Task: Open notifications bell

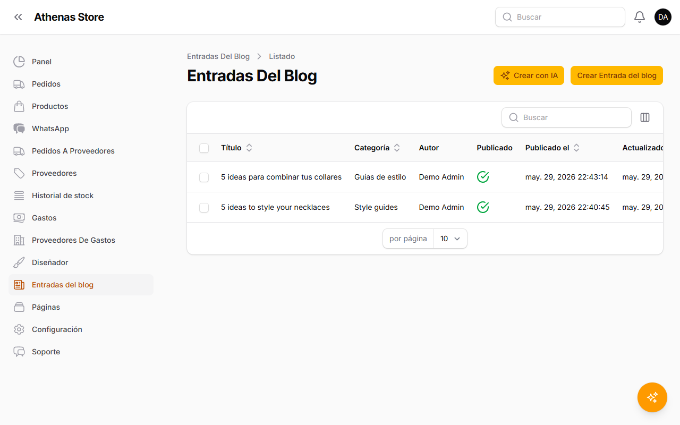Action: tap(640, 17)
